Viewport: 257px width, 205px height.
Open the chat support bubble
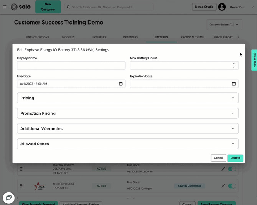coord(8,198)
